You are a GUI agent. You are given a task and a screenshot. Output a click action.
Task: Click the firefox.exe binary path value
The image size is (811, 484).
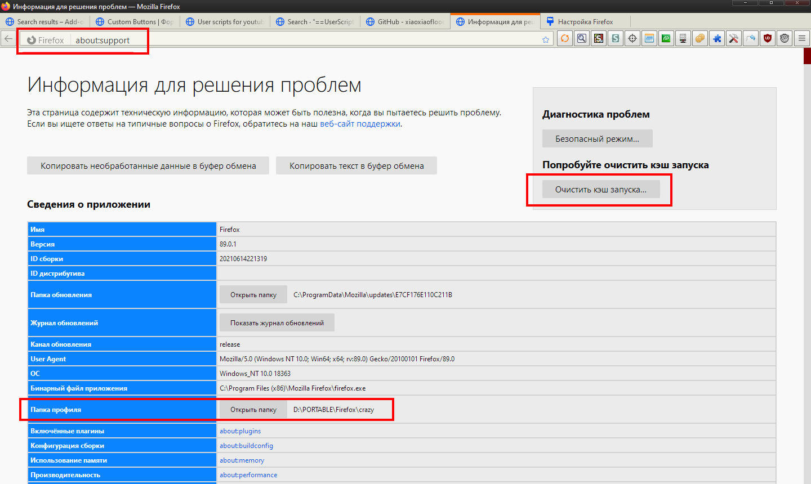[292, 388]
